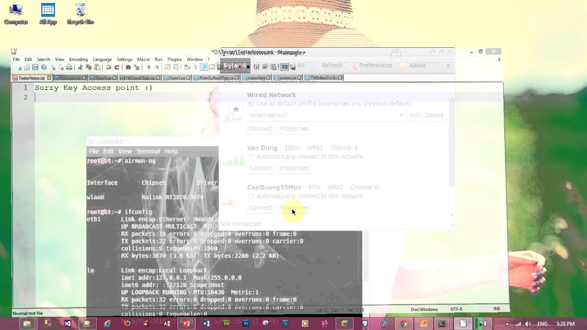The width and height of the screenshot is (587, 330).
Task: Open the Settings menu in Notepad++
Action: (124, 60)
